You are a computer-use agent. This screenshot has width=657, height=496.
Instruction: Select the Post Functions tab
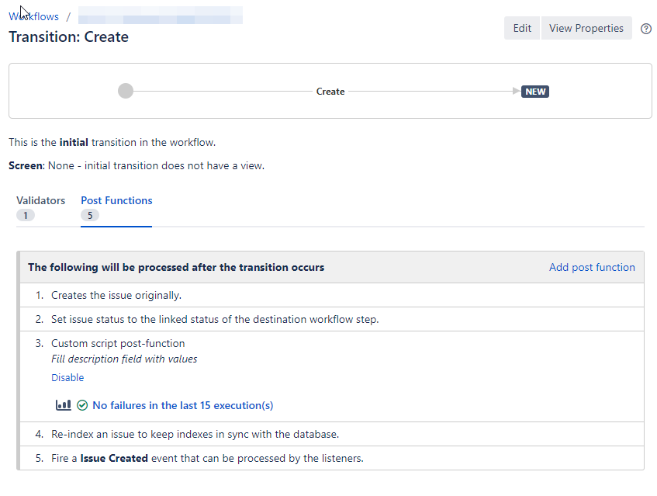click(116, 200)
